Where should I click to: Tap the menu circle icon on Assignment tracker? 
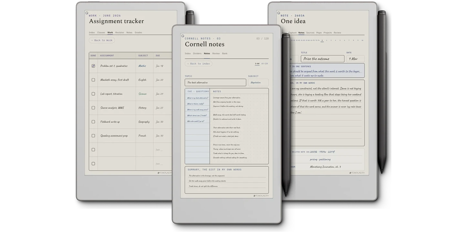point(87,13)
